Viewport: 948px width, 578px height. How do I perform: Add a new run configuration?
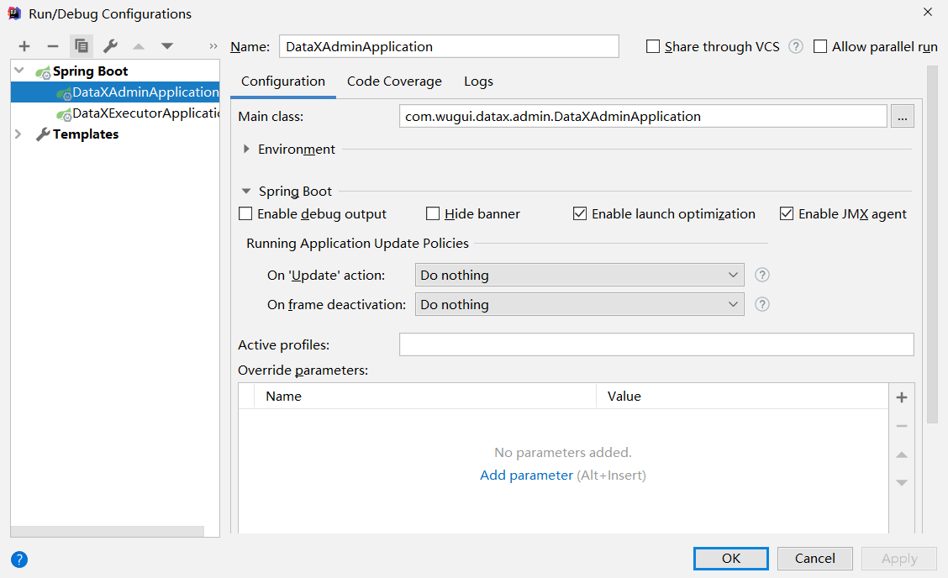pyautogui.click(x=24, y=46)
